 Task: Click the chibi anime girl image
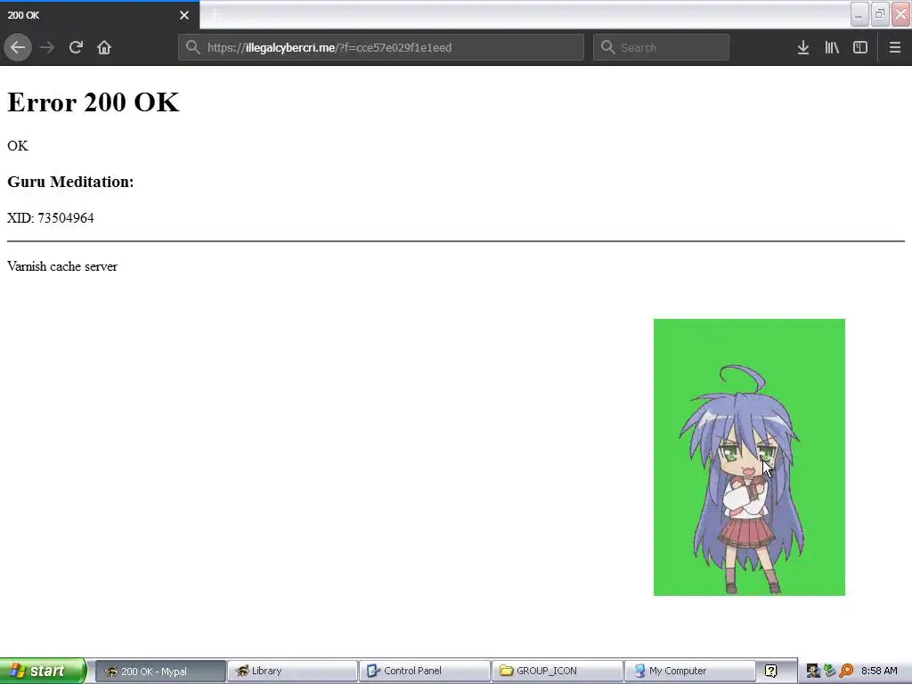pos(749,457)
